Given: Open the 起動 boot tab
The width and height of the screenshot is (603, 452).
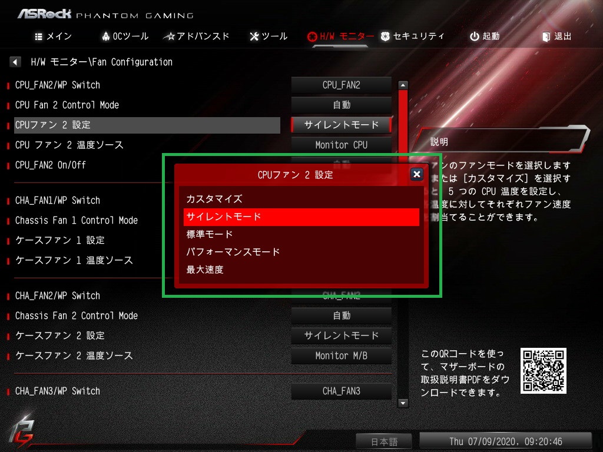Looking at the screenshot, I should click(485, 36).
